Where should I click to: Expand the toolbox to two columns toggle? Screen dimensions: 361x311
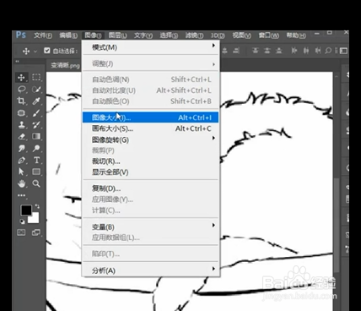point(18,62)
